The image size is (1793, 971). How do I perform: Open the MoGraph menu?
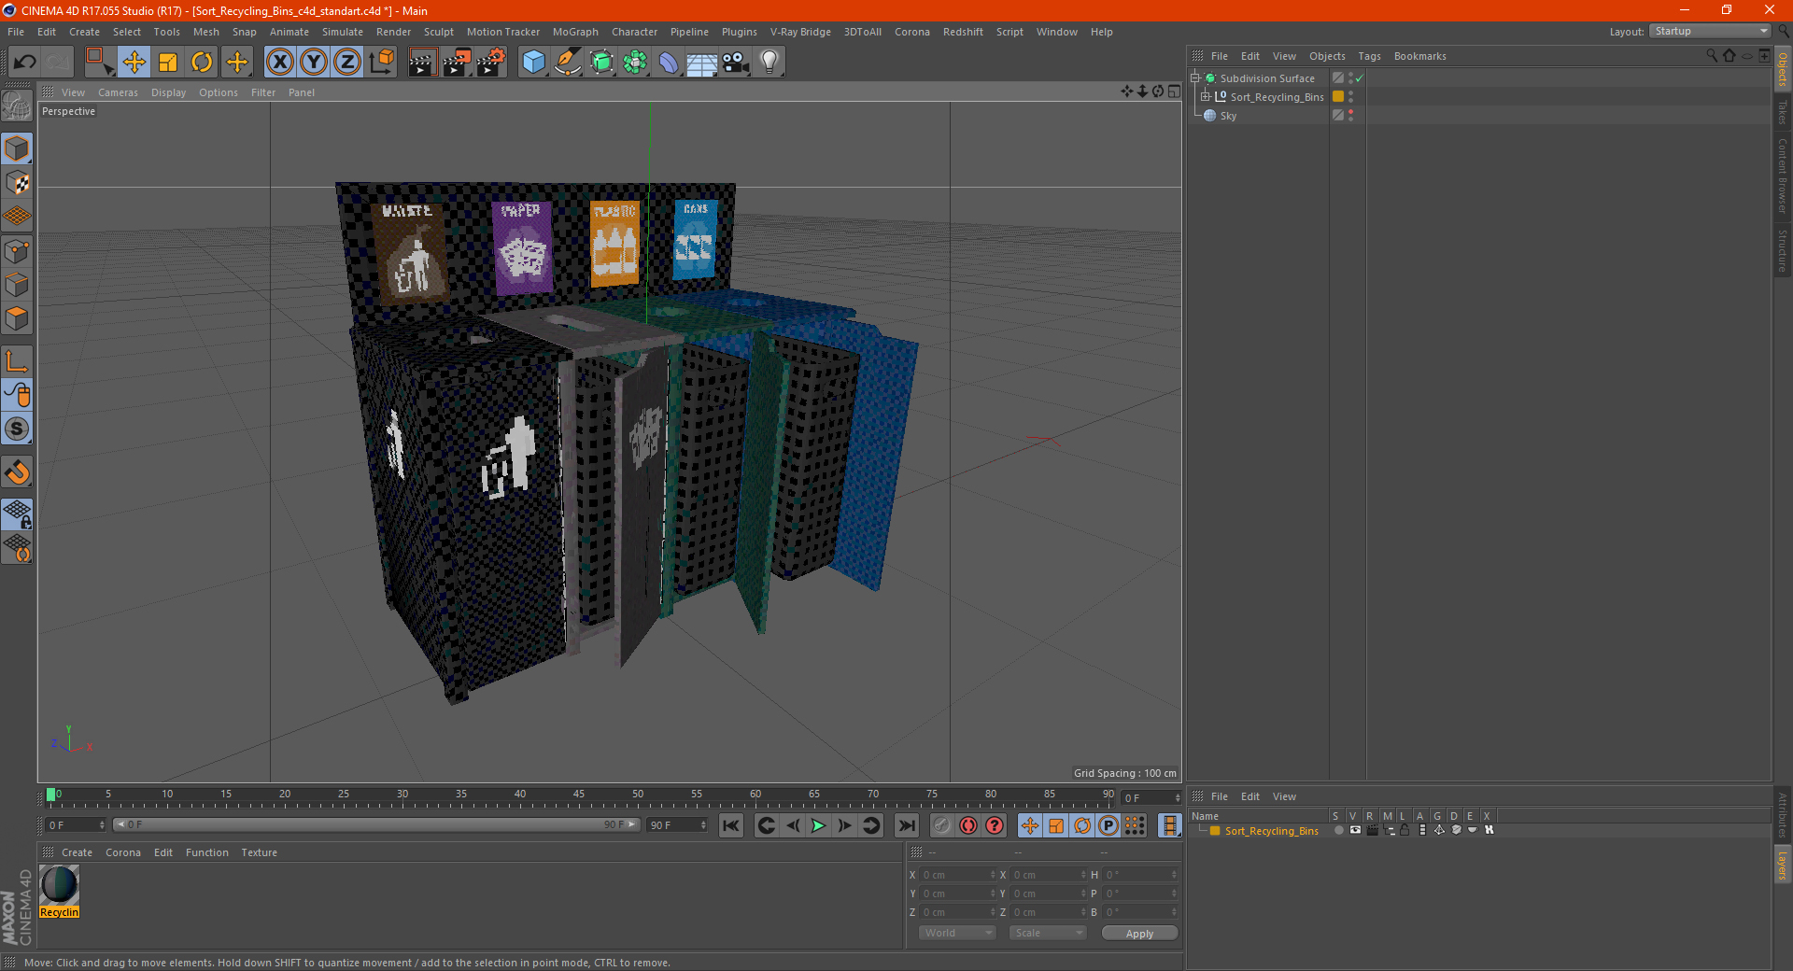[575, 32]
